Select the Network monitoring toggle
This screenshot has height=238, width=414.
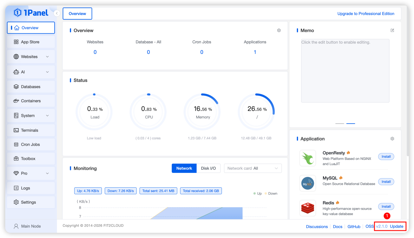184,168
